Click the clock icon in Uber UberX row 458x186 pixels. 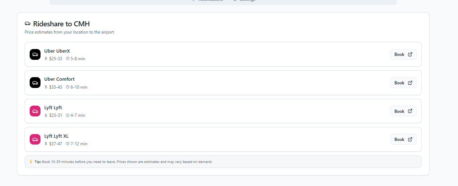[68, 59]
